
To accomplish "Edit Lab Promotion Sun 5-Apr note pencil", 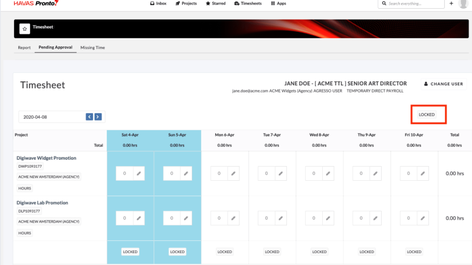I will [x=186, y=218].
